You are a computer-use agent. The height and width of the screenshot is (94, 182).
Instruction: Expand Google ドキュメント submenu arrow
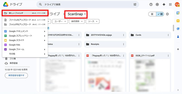coord(44,31)
